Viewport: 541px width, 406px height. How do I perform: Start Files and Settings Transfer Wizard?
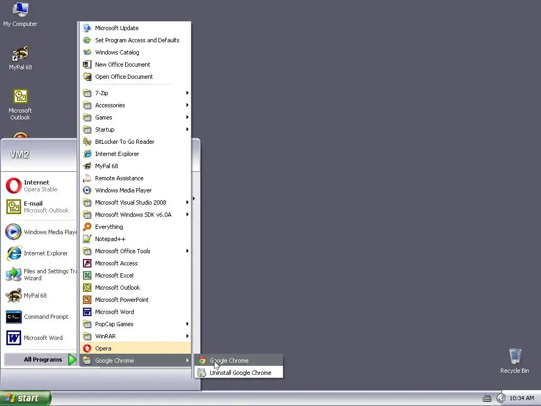[x=40, y=274]
